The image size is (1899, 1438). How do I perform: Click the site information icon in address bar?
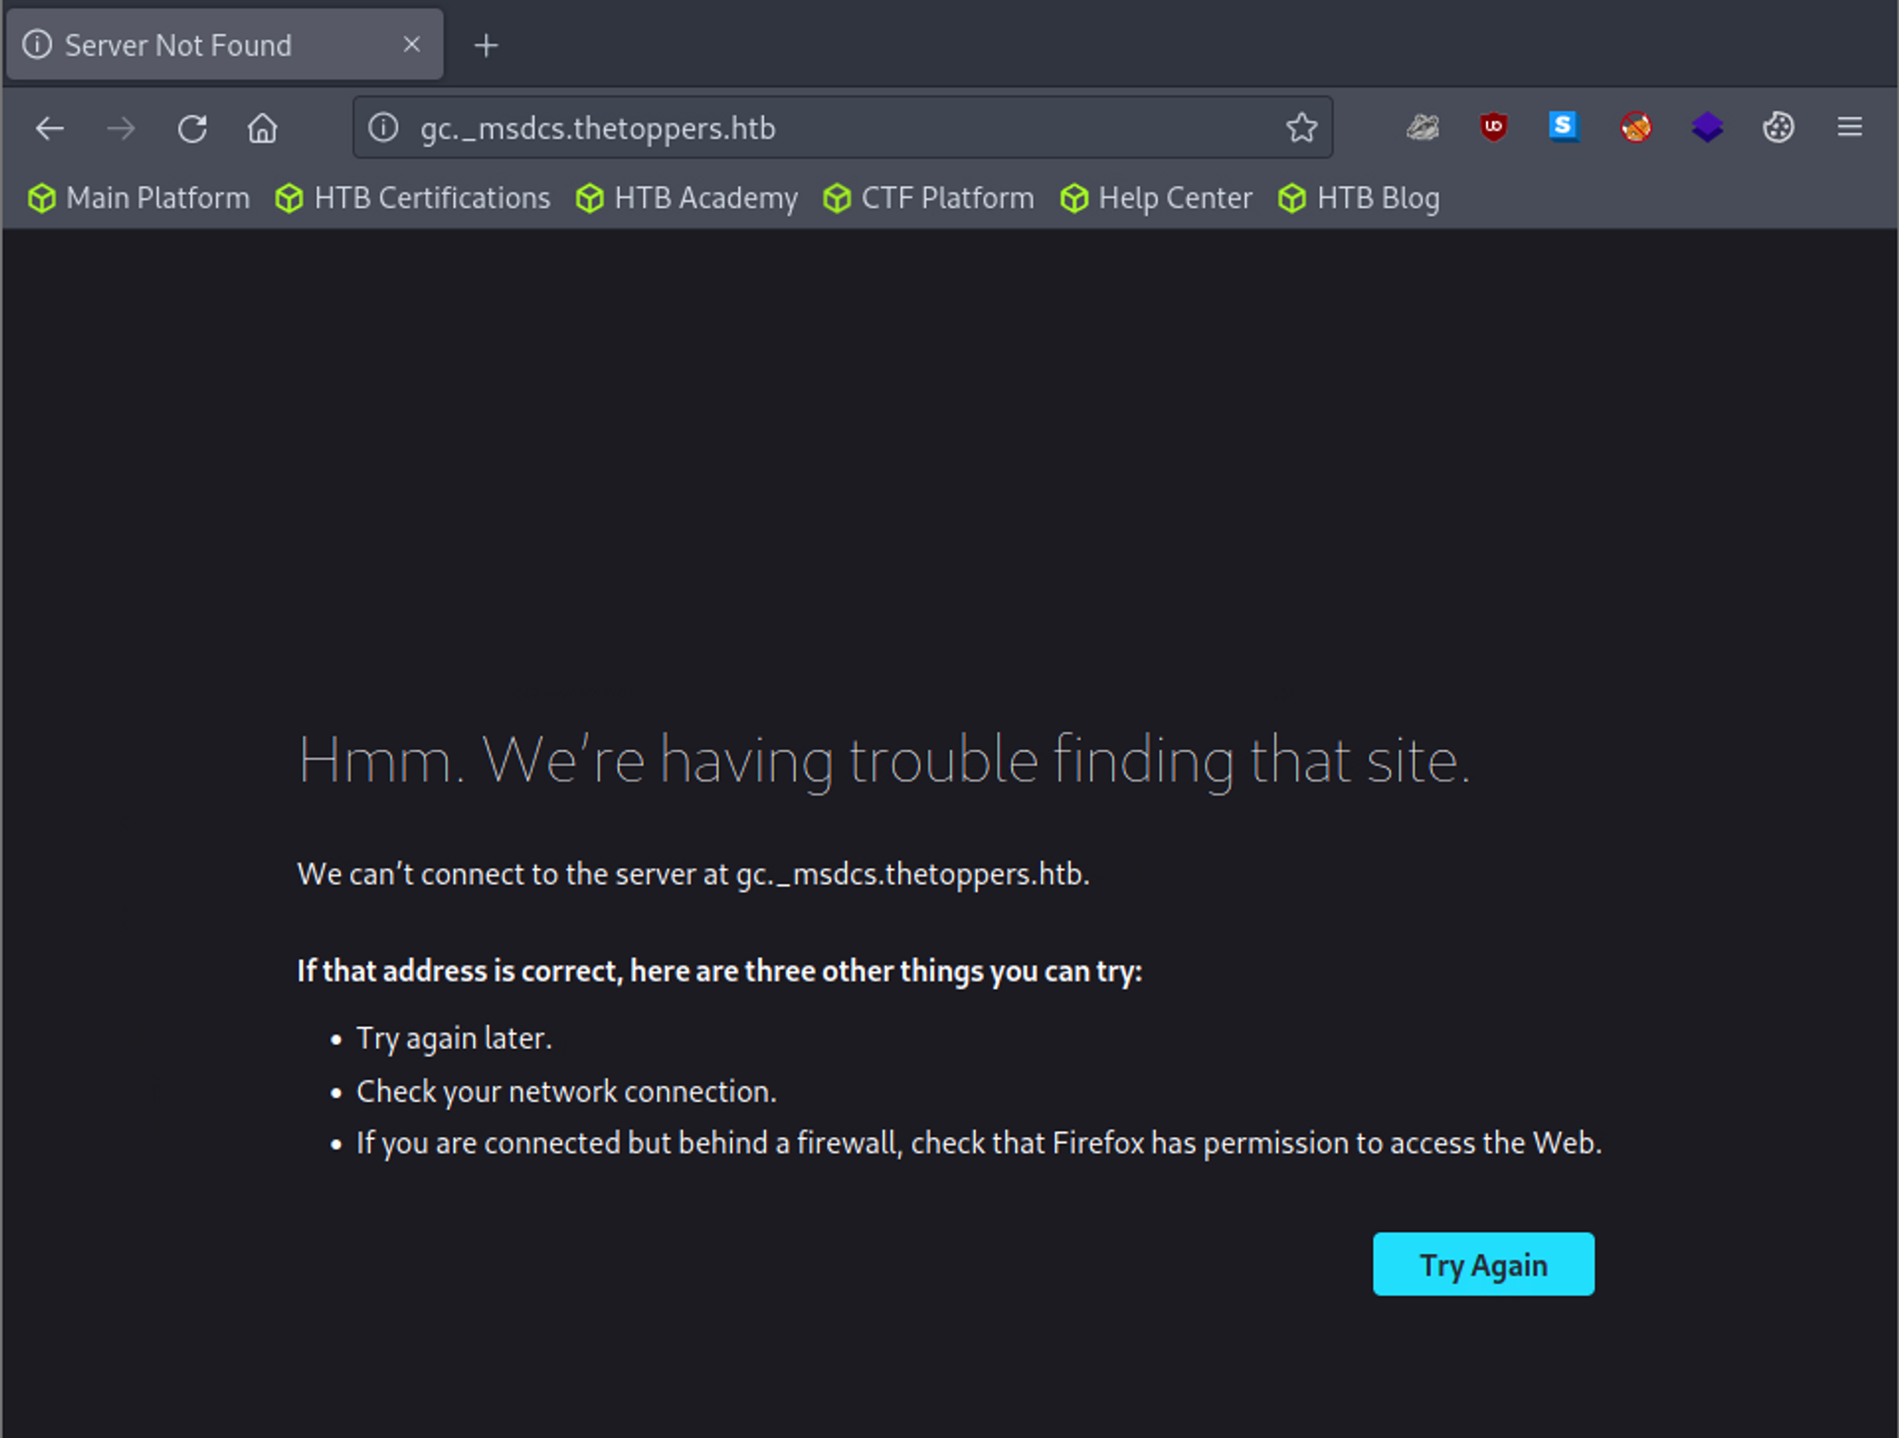pos(384,127)
